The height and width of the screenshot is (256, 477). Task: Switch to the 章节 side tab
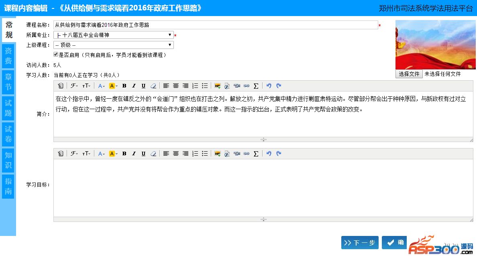tap(8, 82)
